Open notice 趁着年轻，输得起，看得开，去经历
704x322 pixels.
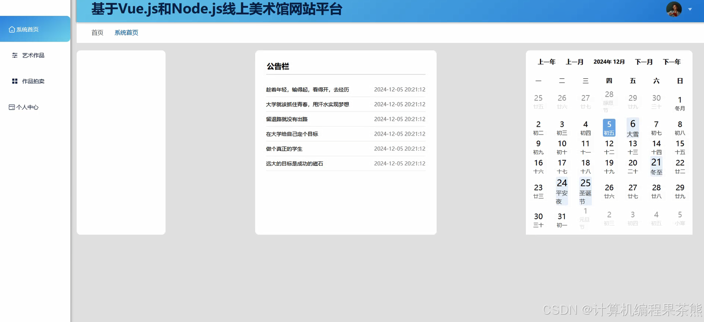(308, 90)
